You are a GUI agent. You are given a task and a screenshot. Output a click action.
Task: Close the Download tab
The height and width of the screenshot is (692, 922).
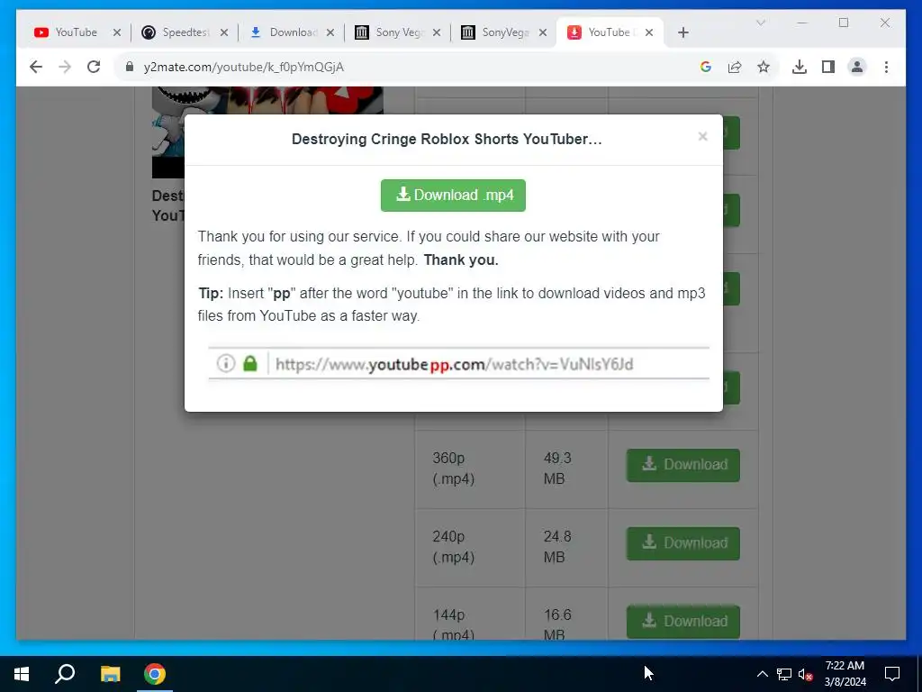(330, 32)
